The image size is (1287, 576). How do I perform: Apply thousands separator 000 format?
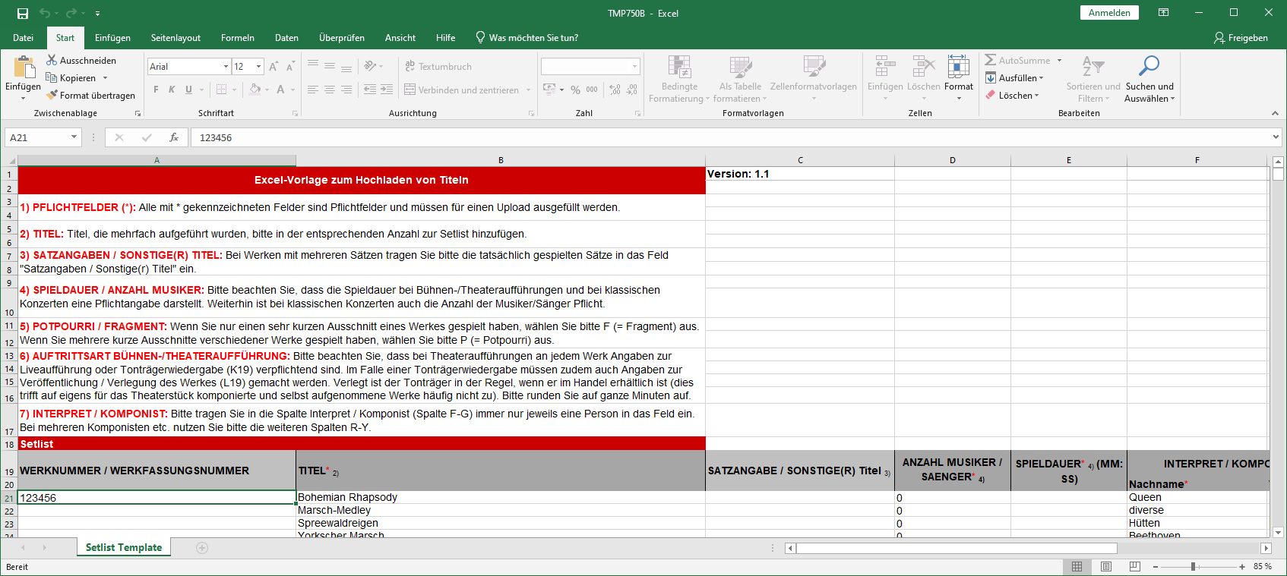592,90
